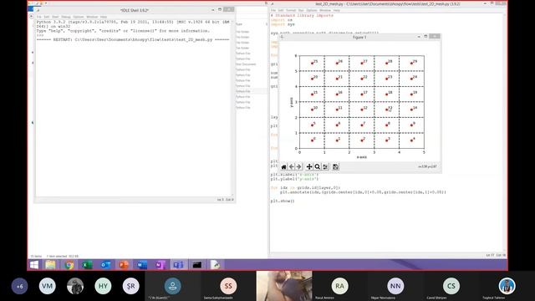The width and height of the screenshot is (535, 301).
Task: Go back to previous plot view
Action: point(292,166)
